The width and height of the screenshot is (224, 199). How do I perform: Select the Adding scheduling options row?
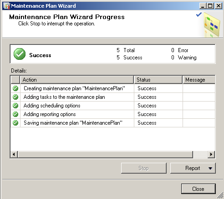pos(113,106)
